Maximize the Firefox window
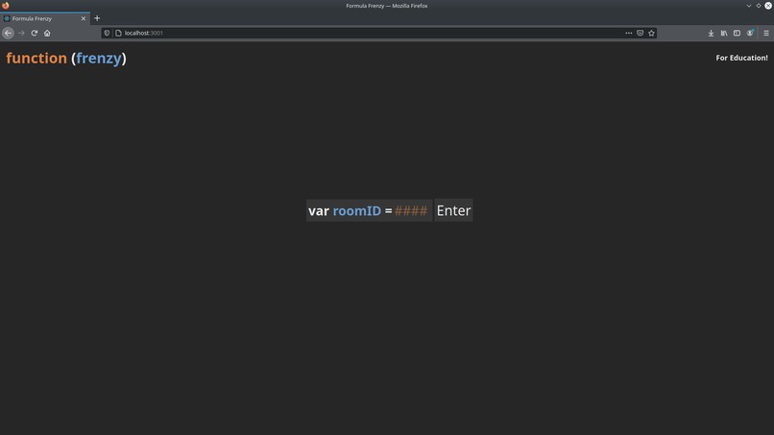 pos(759,6)
